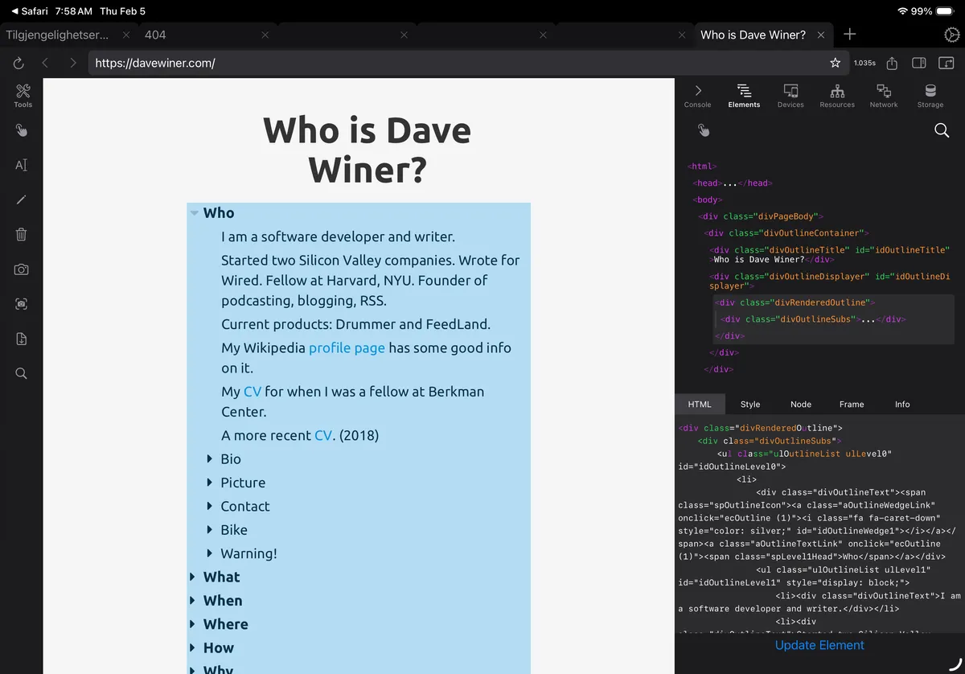Open the Network inspector panel
The image size is (965, 674).
[884, 95]
